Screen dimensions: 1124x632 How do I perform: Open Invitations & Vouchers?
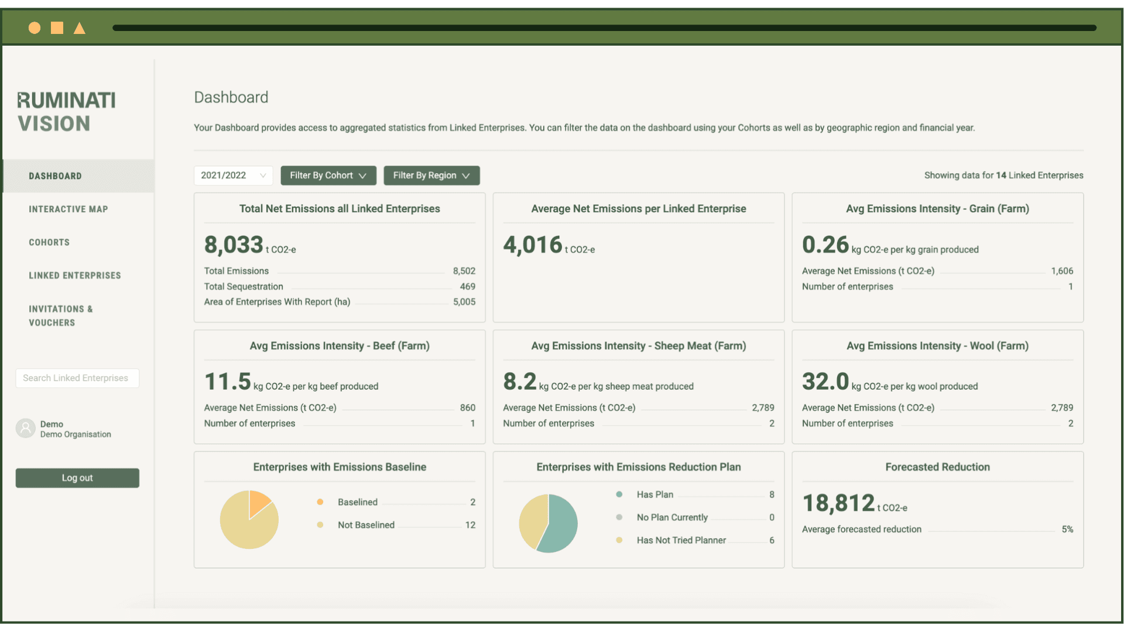click(x=61, y=315)
